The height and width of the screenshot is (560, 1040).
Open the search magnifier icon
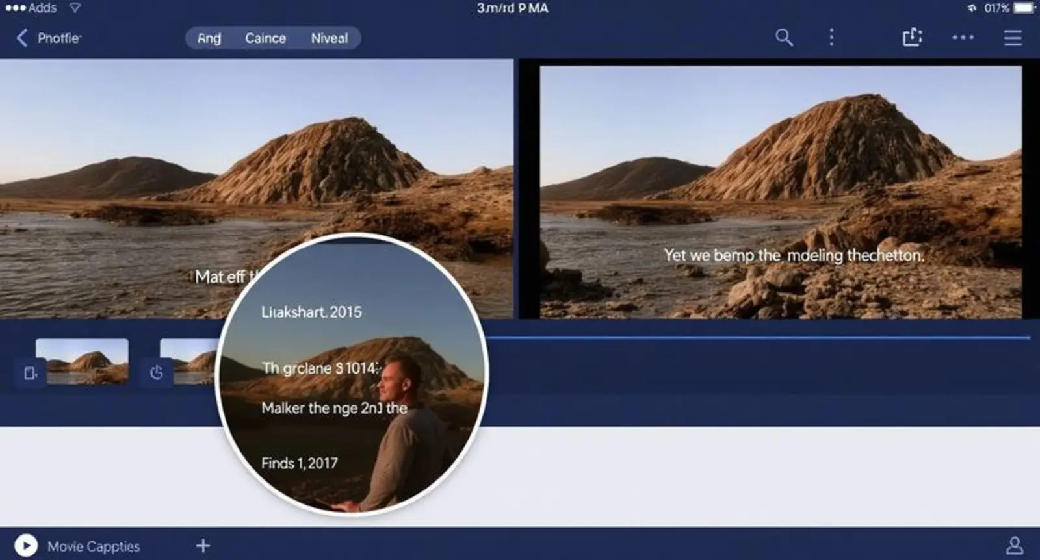784,38
